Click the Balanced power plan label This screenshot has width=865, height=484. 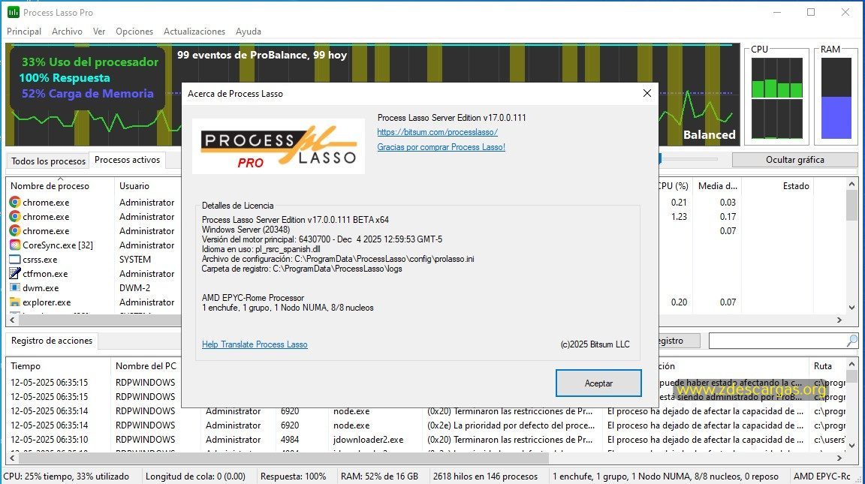pos(709,134)
